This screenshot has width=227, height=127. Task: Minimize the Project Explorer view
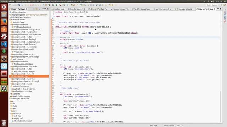tap(45, 9)
